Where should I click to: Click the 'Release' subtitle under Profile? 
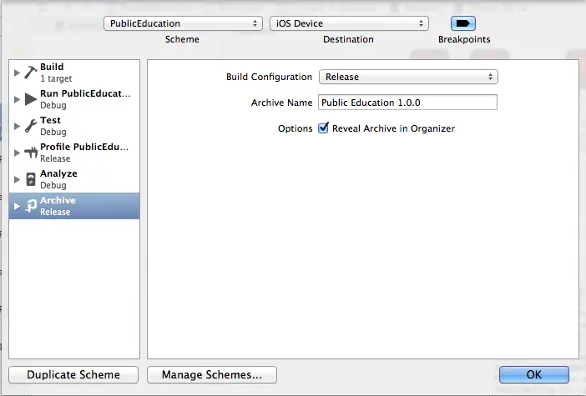[x=55, y=158]
